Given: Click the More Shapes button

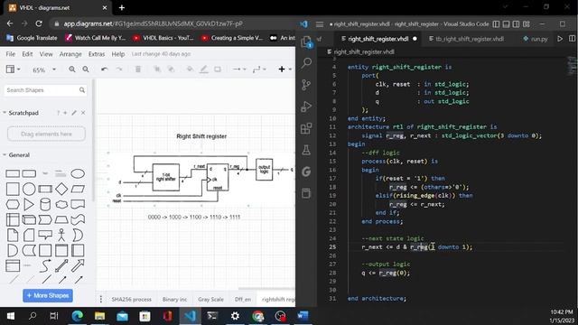Looking at the screenshot, I should coord(48,295).
